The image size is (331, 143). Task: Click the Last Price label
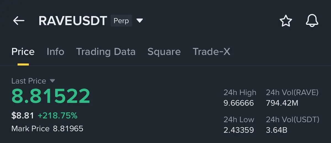[29, 81]
